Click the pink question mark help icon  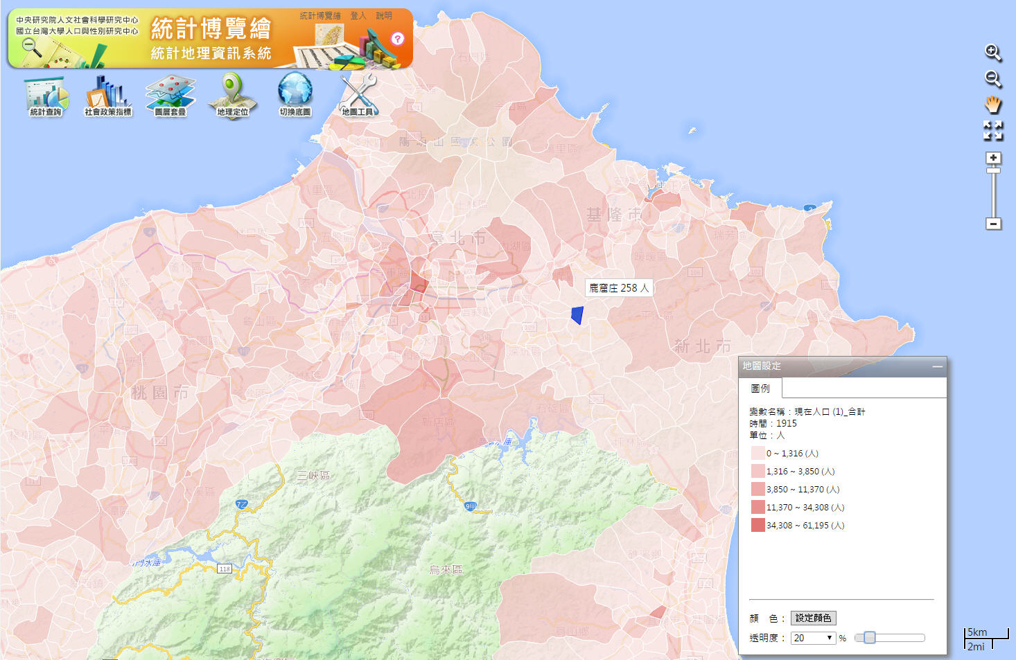click(x=397, y=39)
